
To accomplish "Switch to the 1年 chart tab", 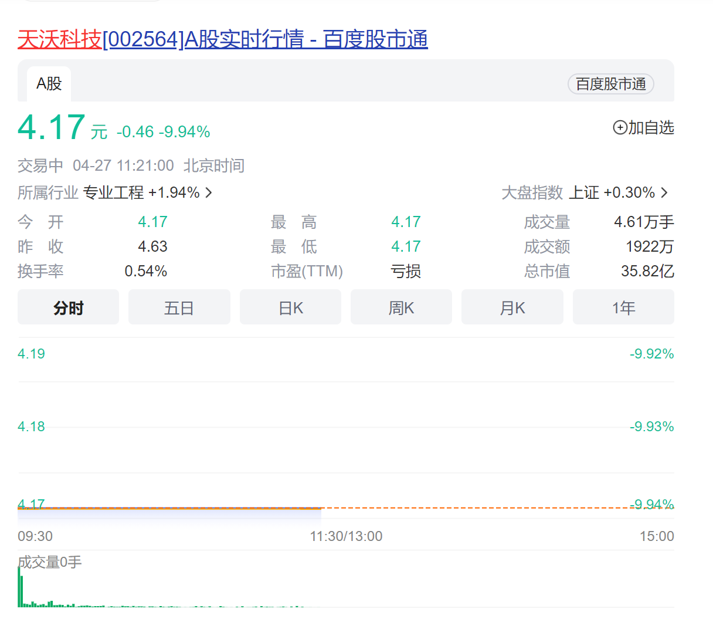I will coord(624,307).
